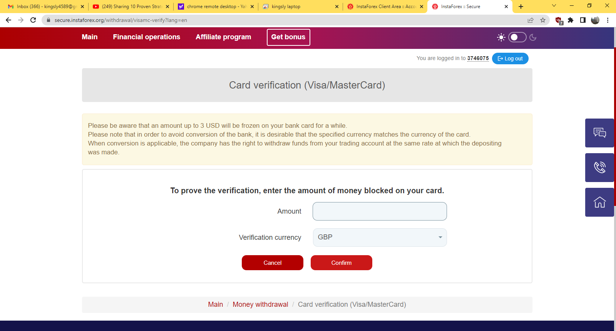Screen dimensions: 616x331
Task: Open a new browser tab
Action: (521, 7)
